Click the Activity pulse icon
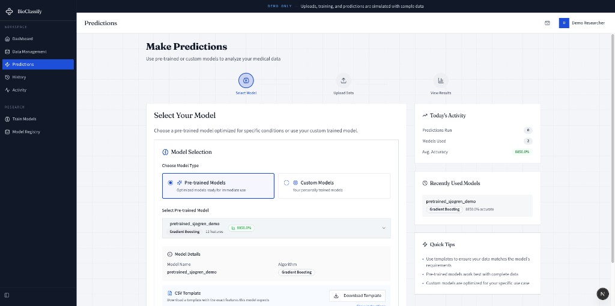This screenshot has width=615, height=306. [7, 90]
